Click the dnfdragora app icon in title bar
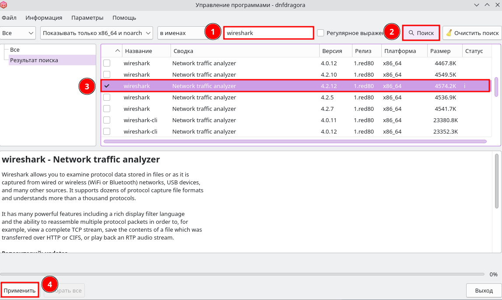Image resolution: width=502 pixels, height=300 pixels. point(4,5)
